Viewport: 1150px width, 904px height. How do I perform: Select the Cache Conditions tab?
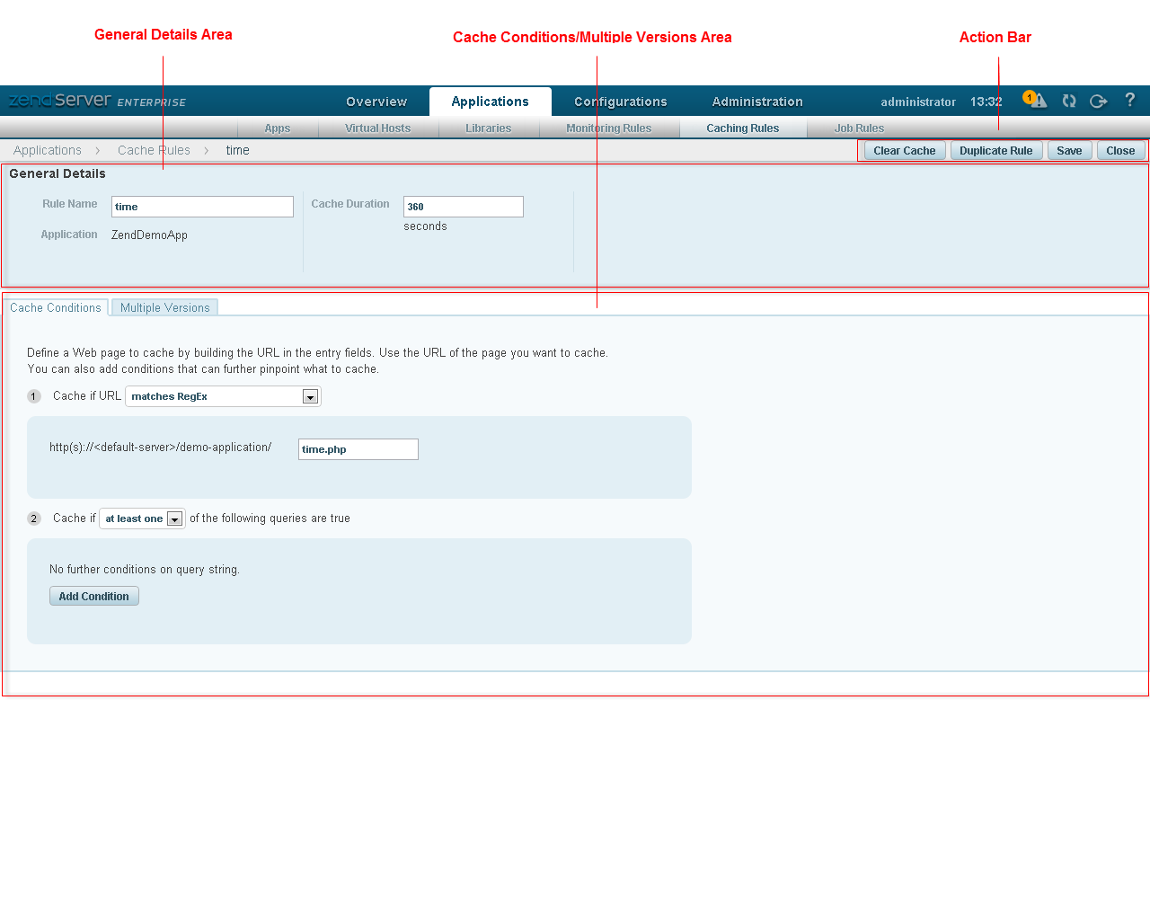click(x=56, y=307)
